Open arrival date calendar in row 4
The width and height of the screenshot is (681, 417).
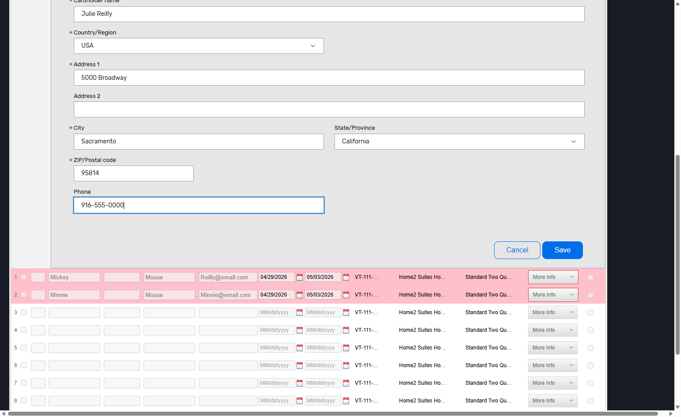tap(300, 330)
